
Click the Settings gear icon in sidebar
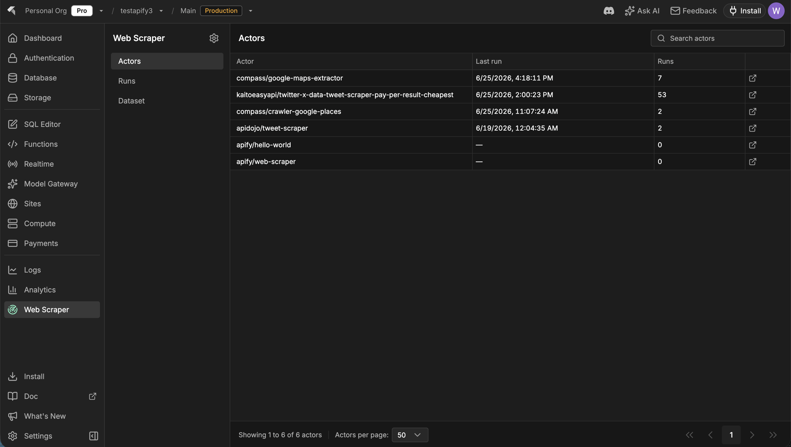click(13, 436)
